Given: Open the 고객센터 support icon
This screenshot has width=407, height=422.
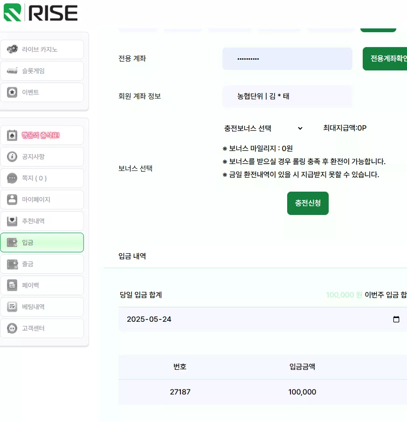Looking at the screenshot, I should (x=12, y=328).
